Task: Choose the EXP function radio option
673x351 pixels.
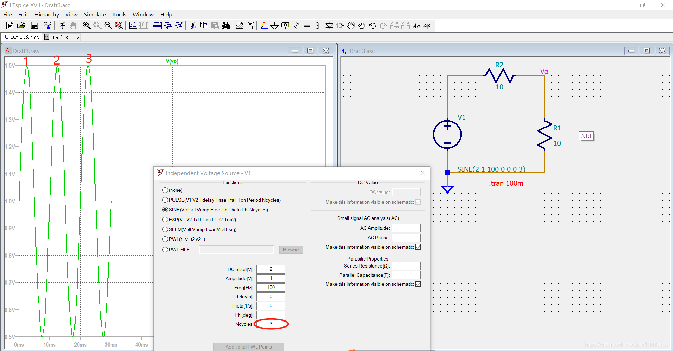Action: [165, 220]
